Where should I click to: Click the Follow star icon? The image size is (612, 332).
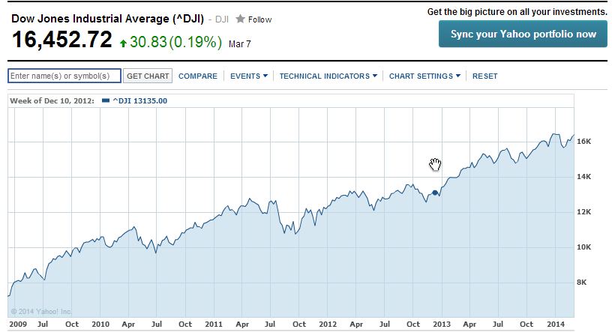tap(241, 19)
